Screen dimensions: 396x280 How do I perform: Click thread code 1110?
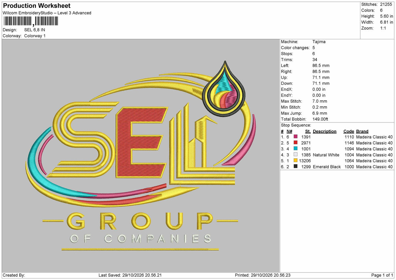tap(349, 137)
